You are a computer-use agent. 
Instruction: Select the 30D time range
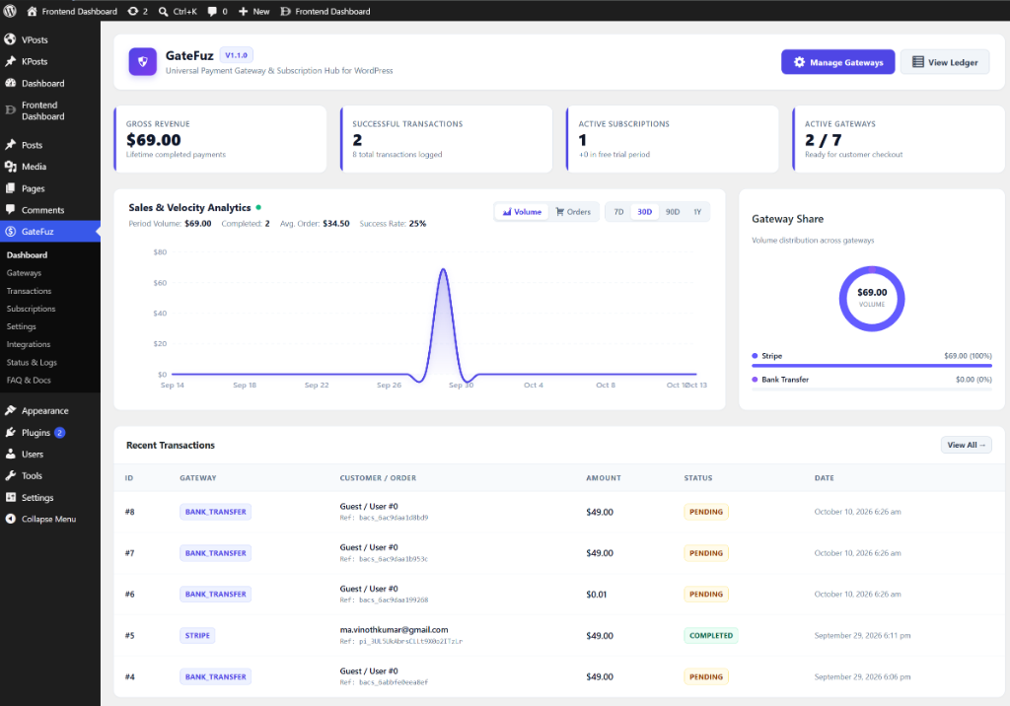point(645,212)
